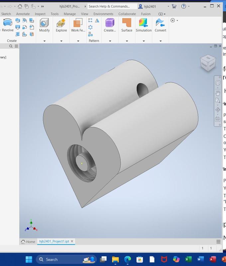Open the Convert panel icon
Screen dimensions: 226x266
pos(160,23)
